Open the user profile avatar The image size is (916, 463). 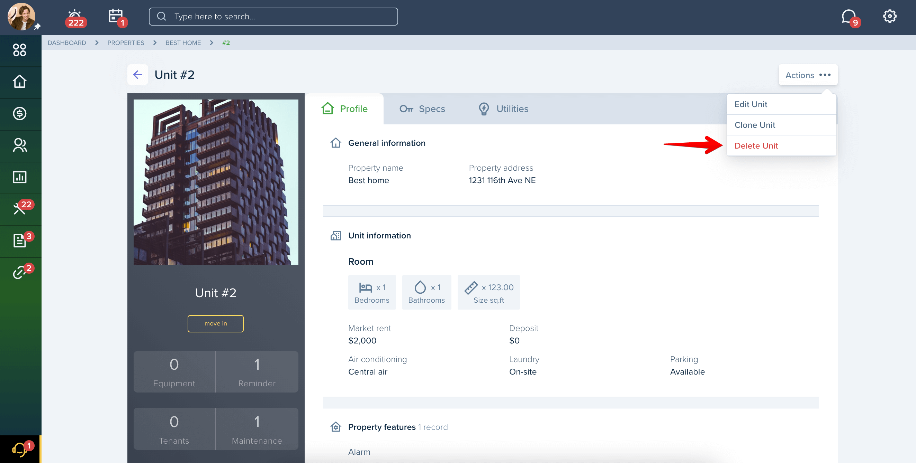(x=21, y=17)
